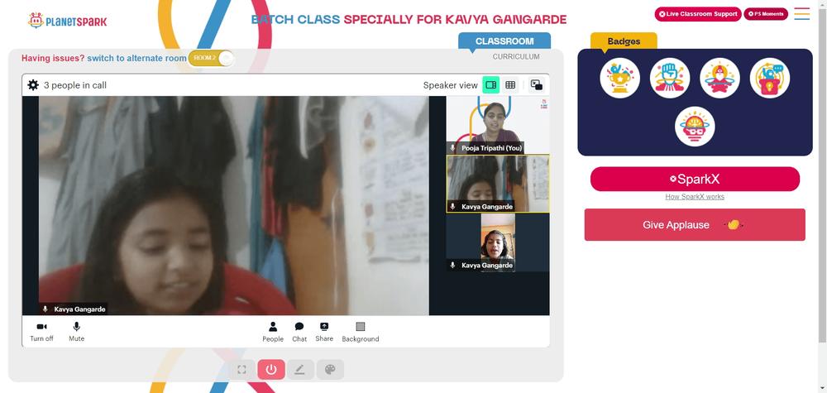Image resolution: width=827 pixels, height=393 pixels.
Task: Click the main Kavya Gangarde speaker video
Action: [x=234, y=206]
